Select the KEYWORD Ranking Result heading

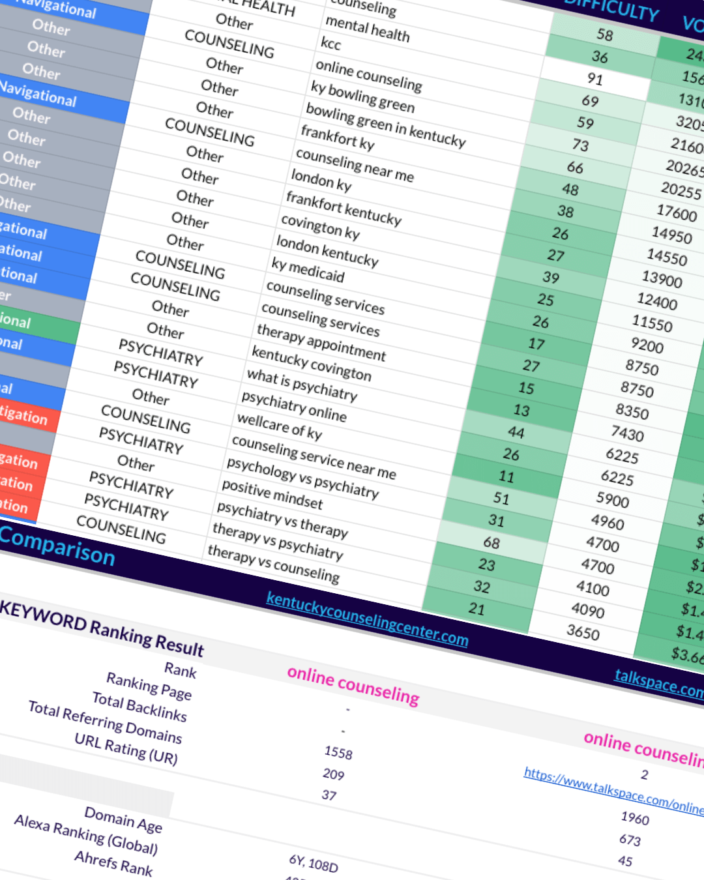click(101, 628)
